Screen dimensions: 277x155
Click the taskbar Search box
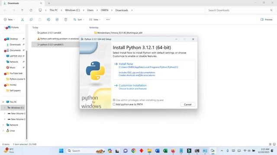pos(86,151)
